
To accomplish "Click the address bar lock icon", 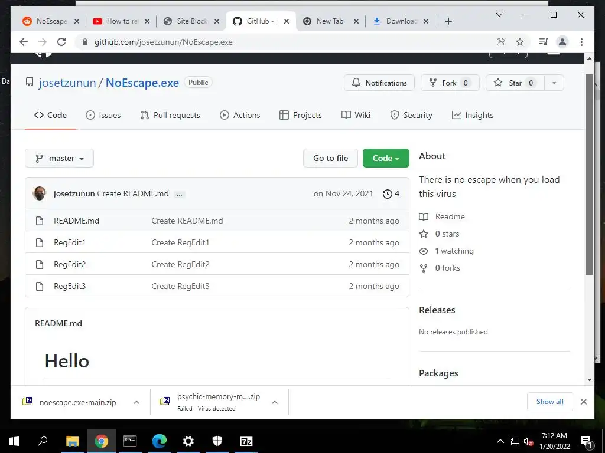I will (x=85, y=42).
